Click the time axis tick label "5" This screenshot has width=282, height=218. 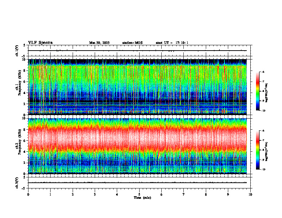pos(139,194)
